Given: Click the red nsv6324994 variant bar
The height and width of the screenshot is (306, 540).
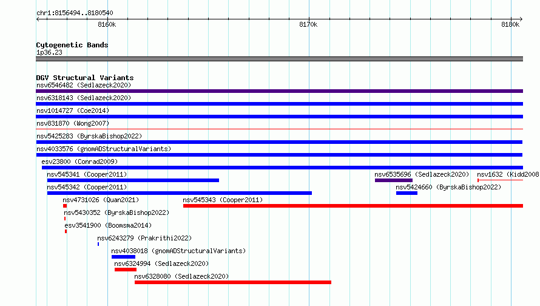Looking at the screenshot, I should [126, 270].
